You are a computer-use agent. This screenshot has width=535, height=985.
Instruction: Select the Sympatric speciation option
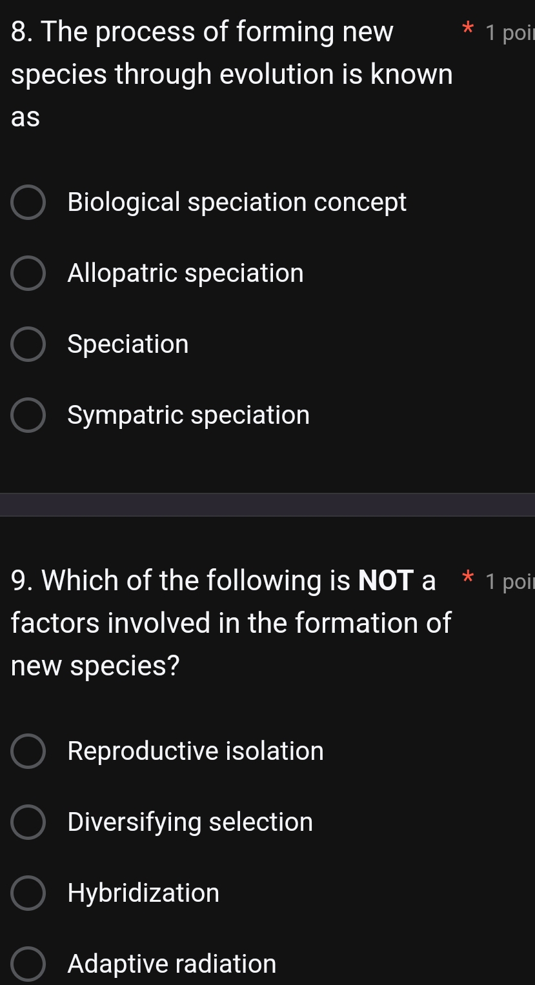point(188,415)
